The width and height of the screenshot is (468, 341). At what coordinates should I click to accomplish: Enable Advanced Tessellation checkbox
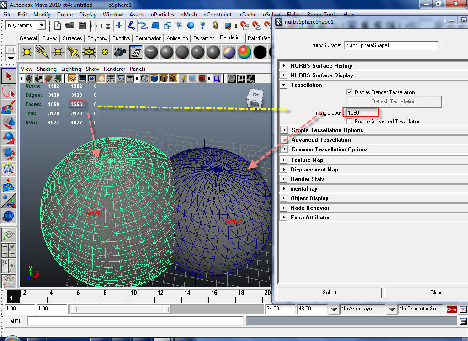[349, 121]
